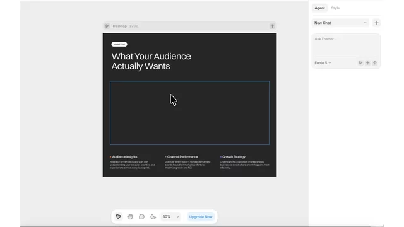Switch to the Agent tab

[319, 8]
